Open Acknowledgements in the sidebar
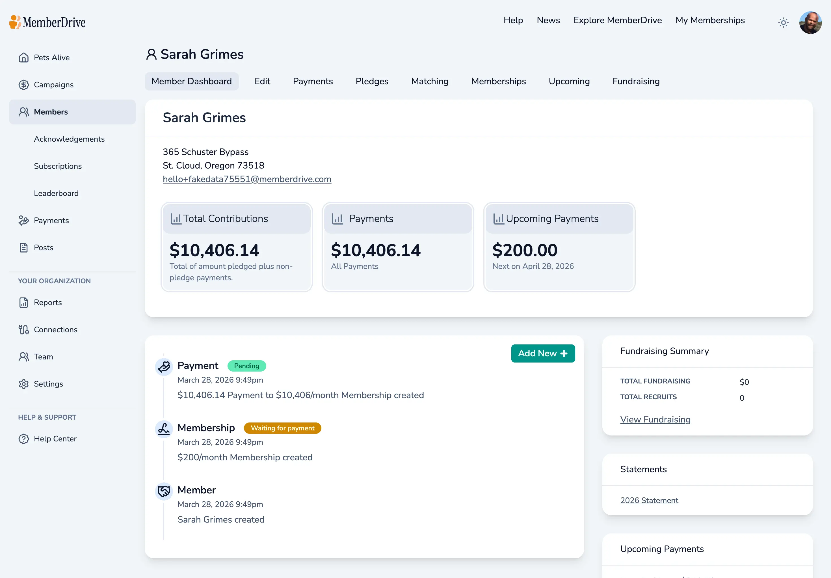 click(69, 139)
